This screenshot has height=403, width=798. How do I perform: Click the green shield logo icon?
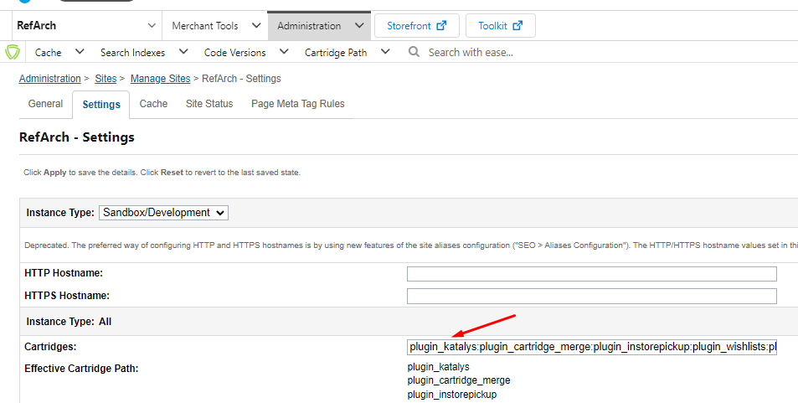tap(13, 52)
